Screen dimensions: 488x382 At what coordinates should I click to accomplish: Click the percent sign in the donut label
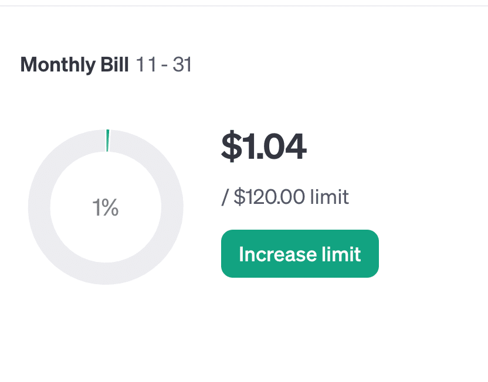[110, 207]
